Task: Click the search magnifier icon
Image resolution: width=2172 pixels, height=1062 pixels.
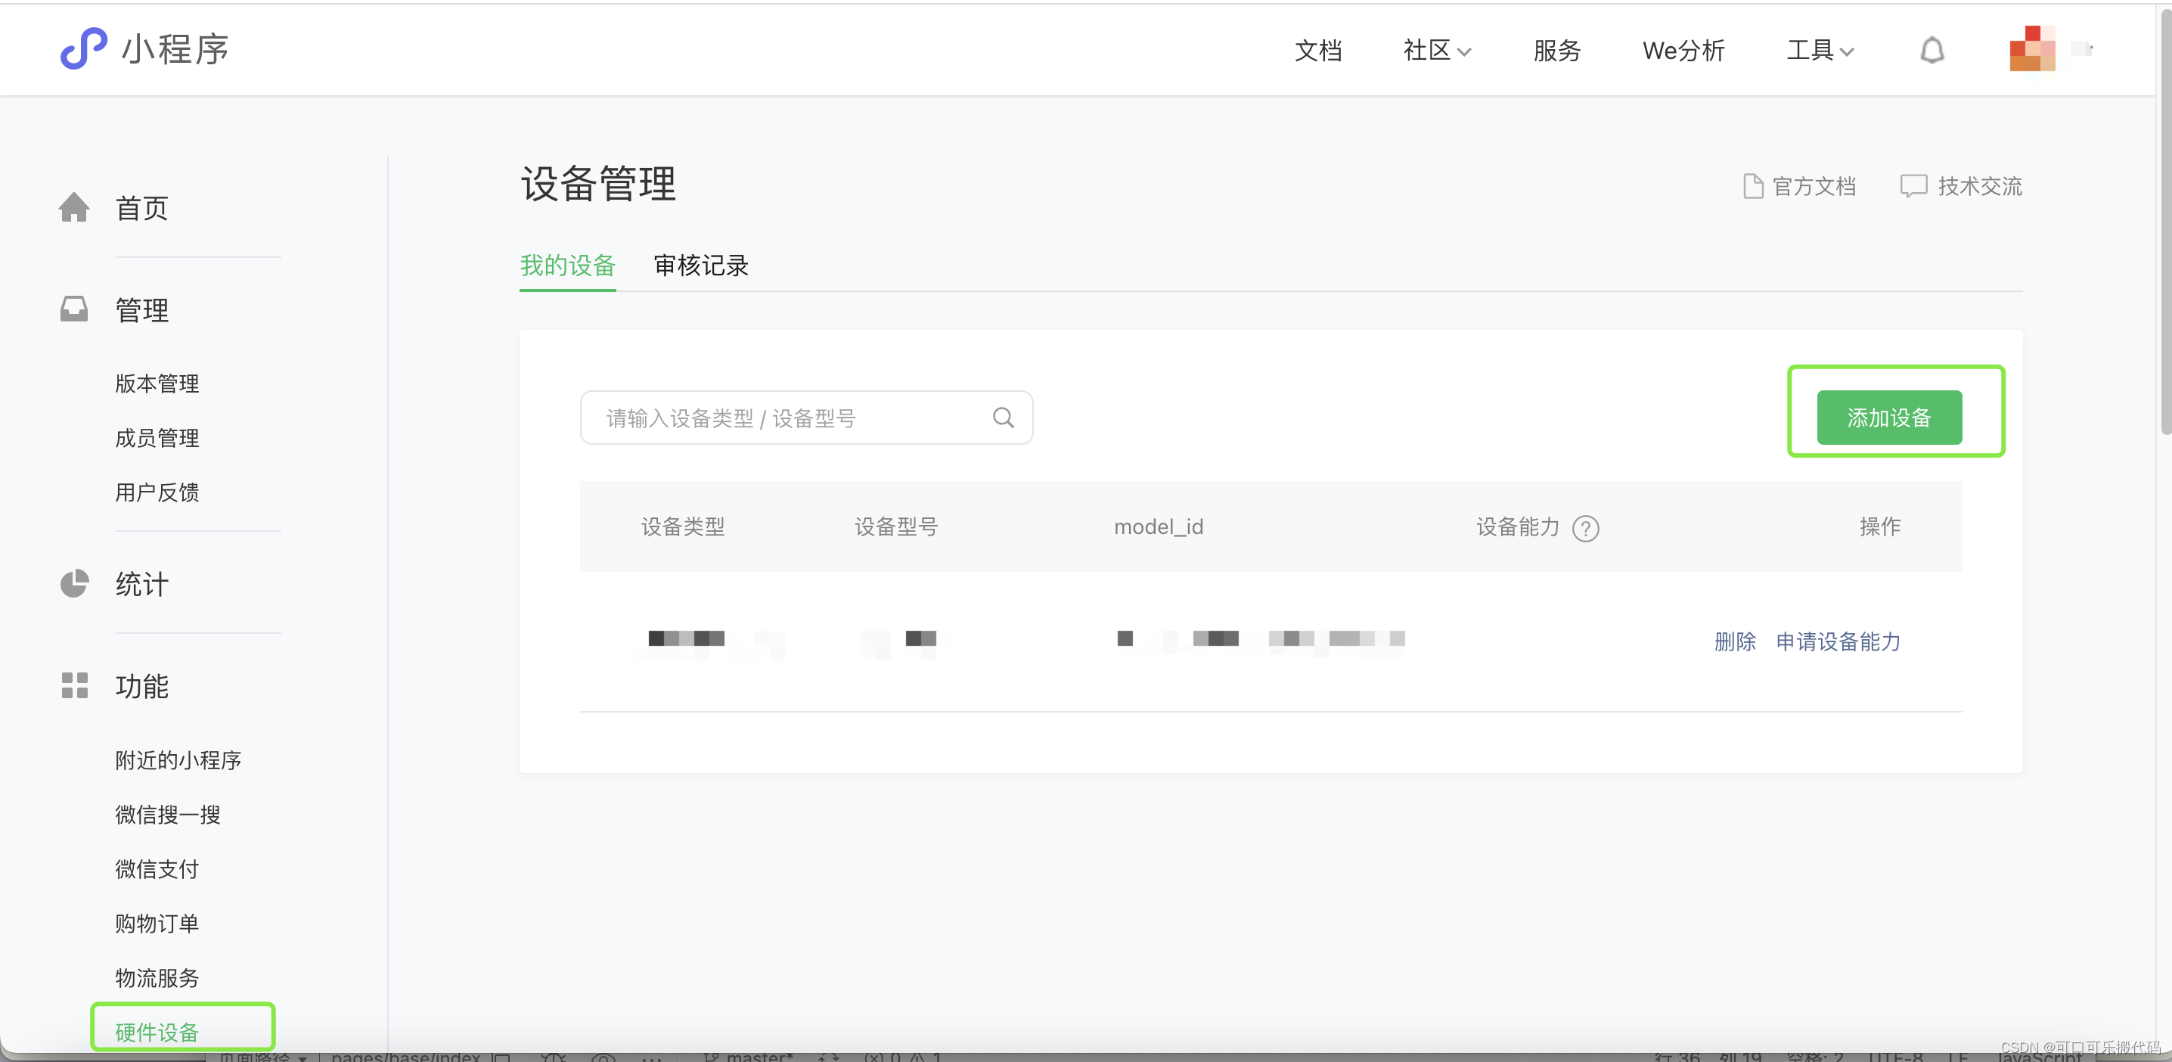Action: 1003,418
